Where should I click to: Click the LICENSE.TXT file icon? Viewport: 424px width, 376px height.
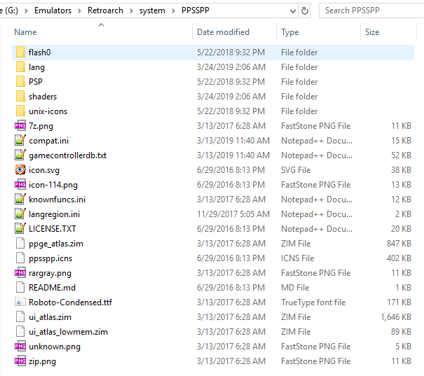(20, 228)
